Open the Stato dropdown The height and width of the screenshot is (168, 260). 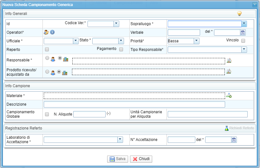[x=121, y=41]
